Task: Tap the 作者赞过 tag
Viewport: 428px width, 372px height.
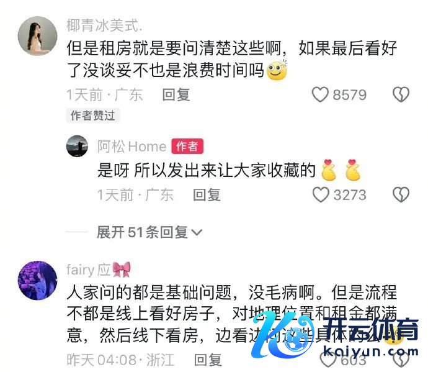Action: 93,116
